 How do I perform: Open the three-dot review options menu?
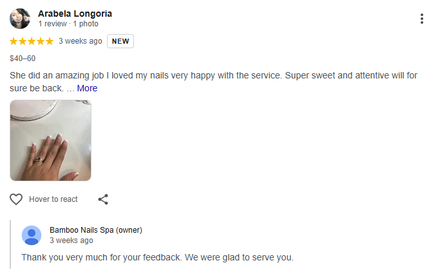click(x=422, y=19)
